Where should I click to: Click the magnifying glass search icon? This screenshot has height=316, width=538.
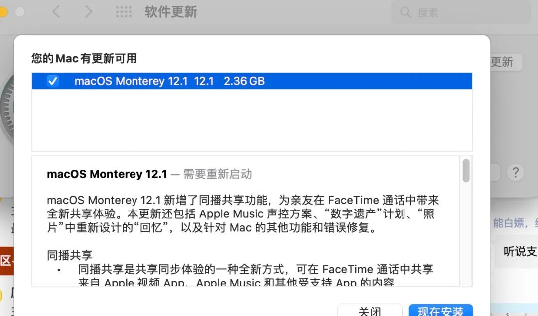[x=405, y=12]
